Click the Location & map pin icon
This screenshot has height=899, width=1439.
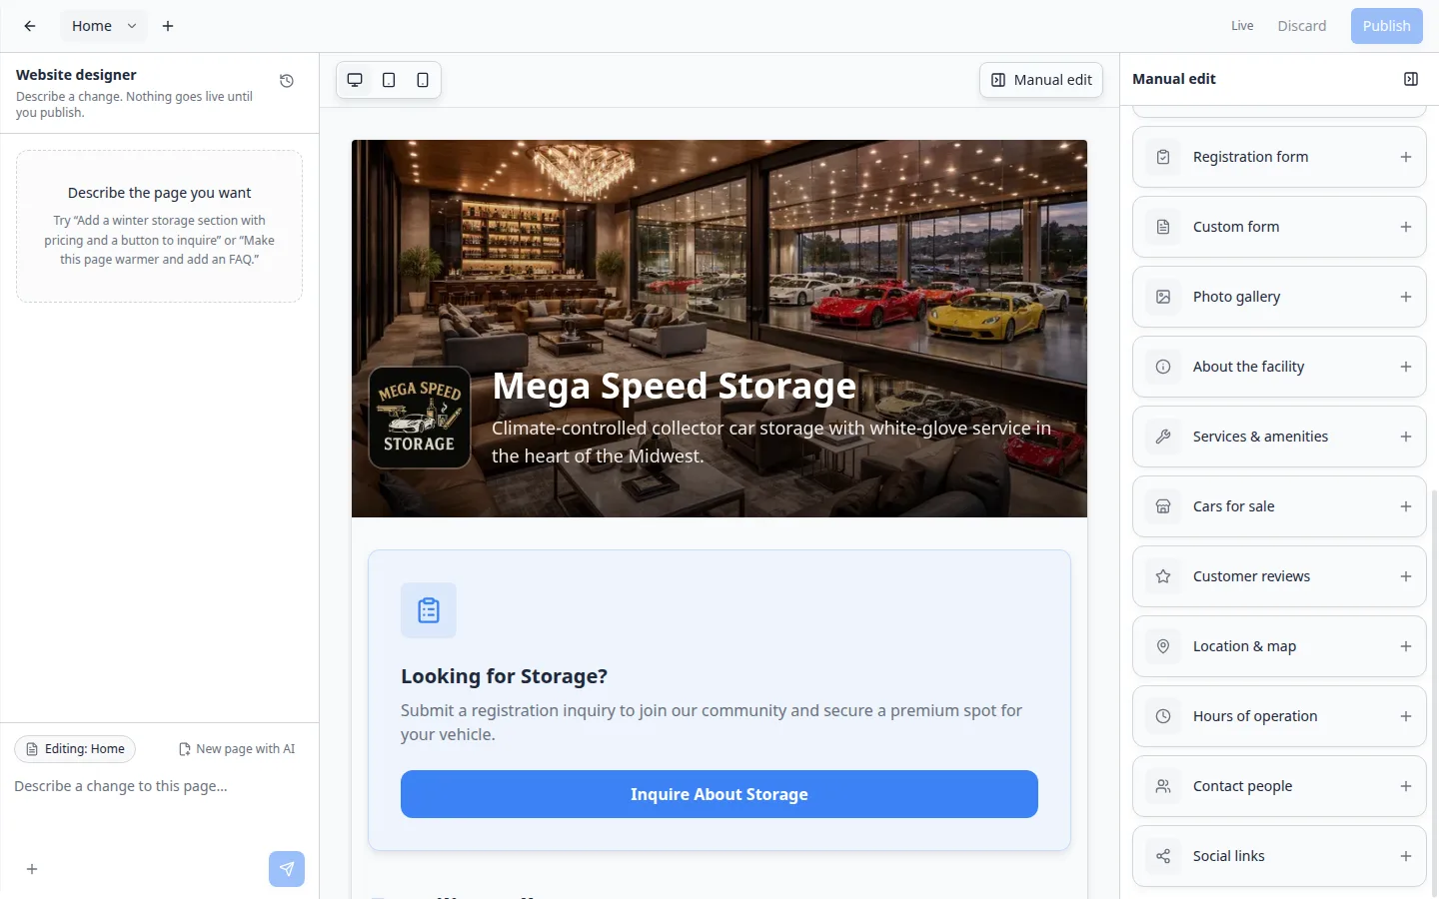coord(1163,646)
